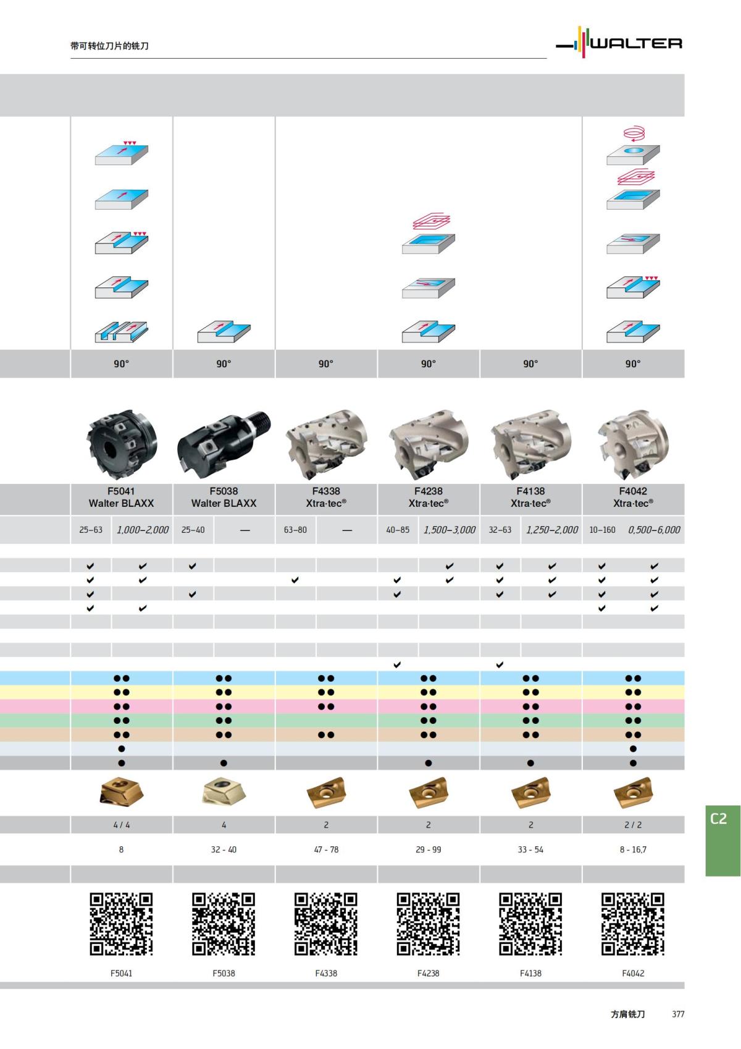Click the 'F4238 Xtra·tec' column heading
This screenshot has height=1049, width=741.
429,497
